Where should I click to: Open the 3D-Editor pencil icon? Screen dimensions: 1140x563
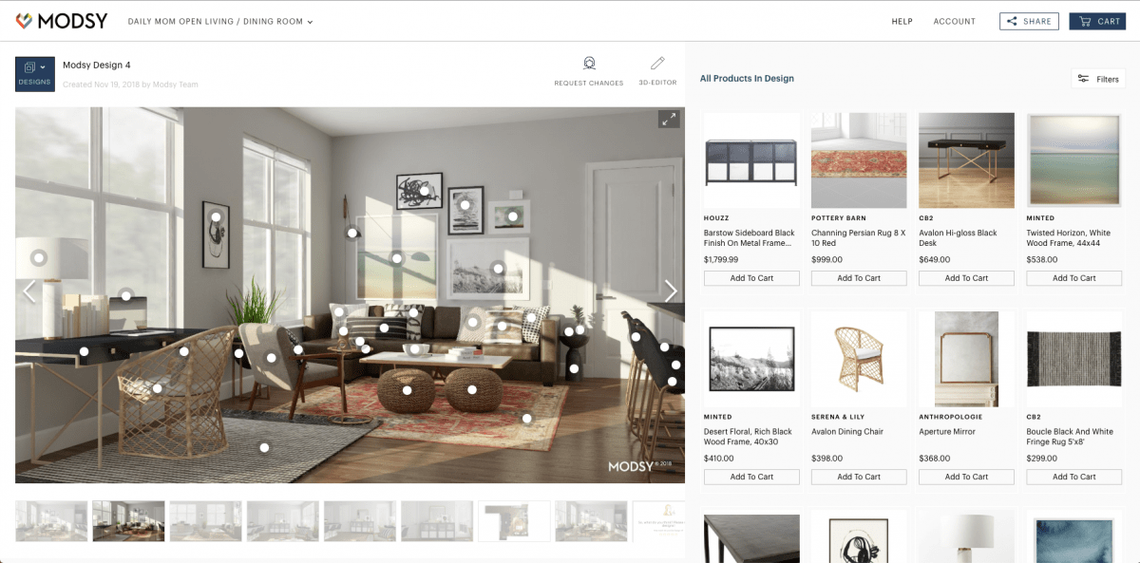[x=657, y=64]
